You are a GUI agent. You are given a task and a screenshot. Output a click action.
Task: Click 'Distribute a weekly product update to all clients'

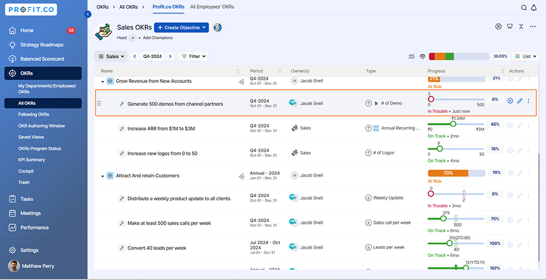point(179,198)
